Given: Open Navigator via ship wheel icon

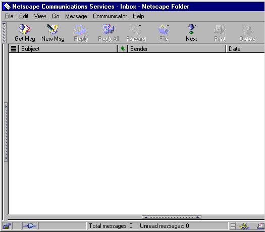Looking at the screenshot, I should 244,226.
